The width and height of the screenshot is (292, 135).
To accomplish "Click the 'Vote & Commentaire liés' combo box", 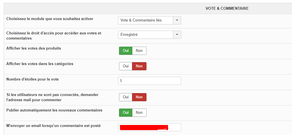I will 146,20.
